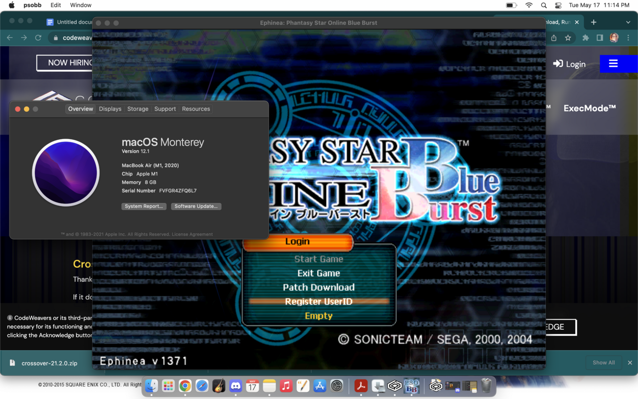Screen dimensions: 638x399
Task: Open Chrome extensions puzzle icon
Action: (x=586, y=38)
